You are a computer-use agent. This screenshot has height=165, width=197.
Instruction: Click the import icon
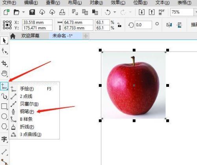[141, 12]
